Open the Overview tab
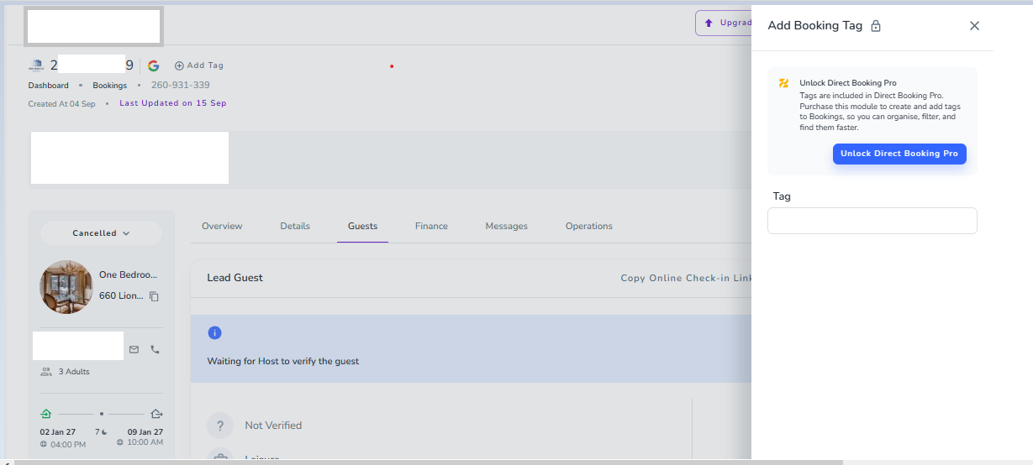The height and width of the screenshot is (465, 1033). 222,226
